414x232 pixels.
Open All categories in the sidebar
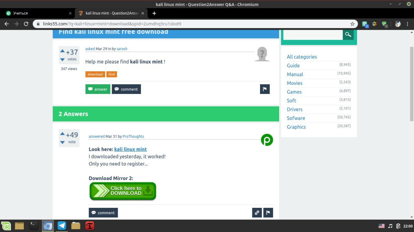coord(302,57)
